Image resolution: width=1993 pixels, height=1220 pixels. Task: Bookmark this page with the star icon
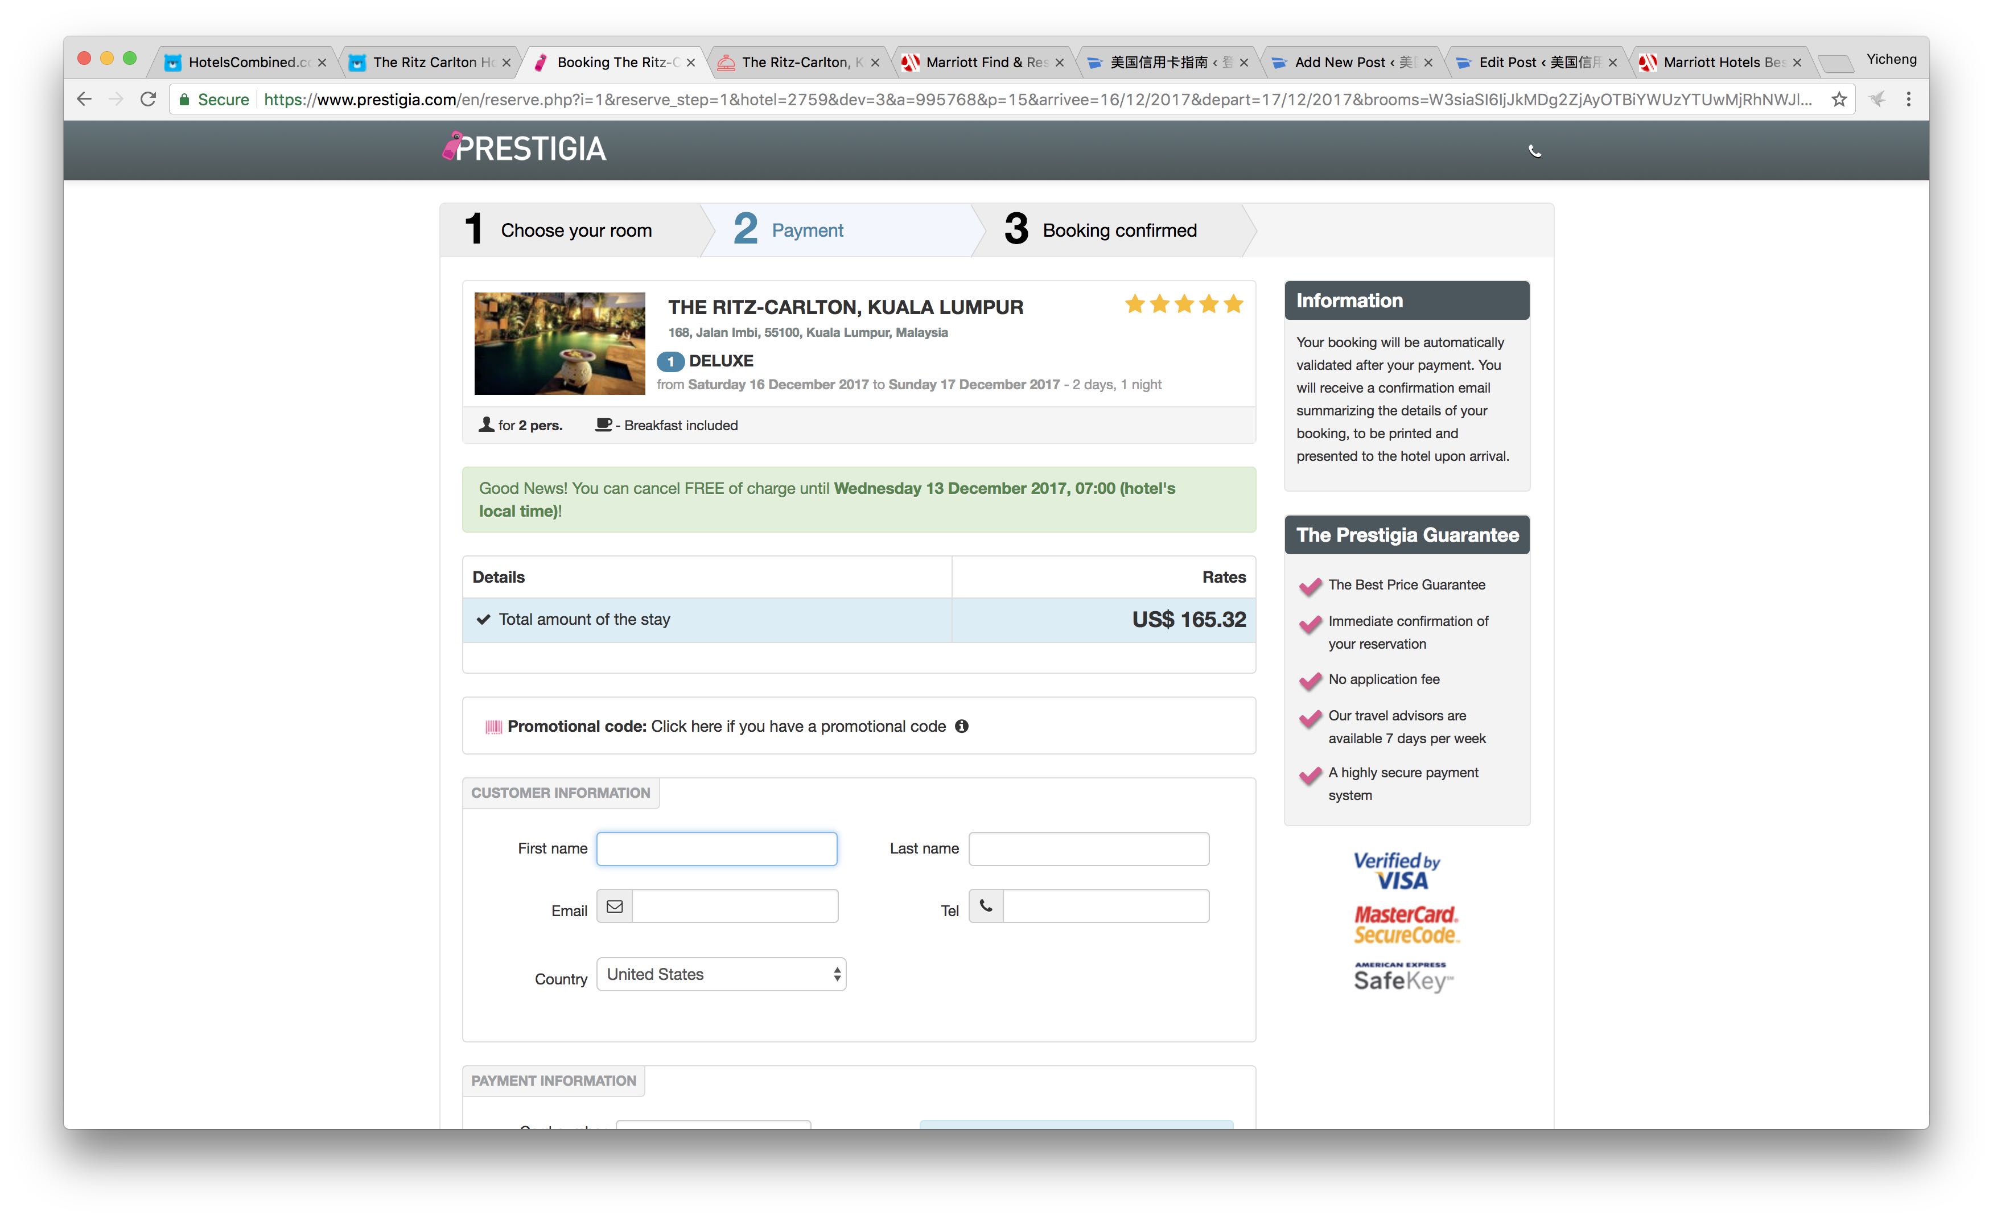pyautogui.click(x=1839, y=100)
